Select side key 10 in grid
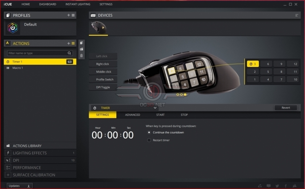The image size is (305, 189). (293, 80)
